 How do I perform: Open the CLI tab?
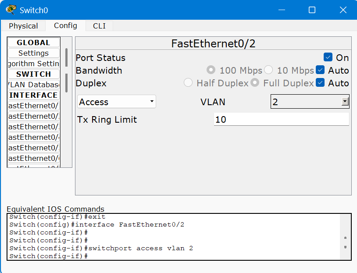99,26
